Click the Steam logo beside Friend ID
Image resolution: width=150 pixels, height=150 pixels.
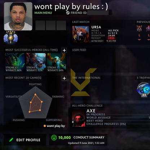pos(68,13)
